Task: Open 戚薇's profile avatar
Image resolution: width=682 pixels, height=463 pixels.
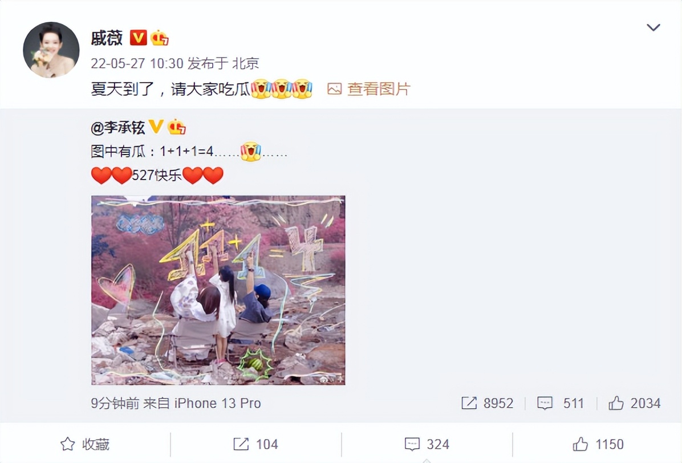Action: tap(51, 50)
